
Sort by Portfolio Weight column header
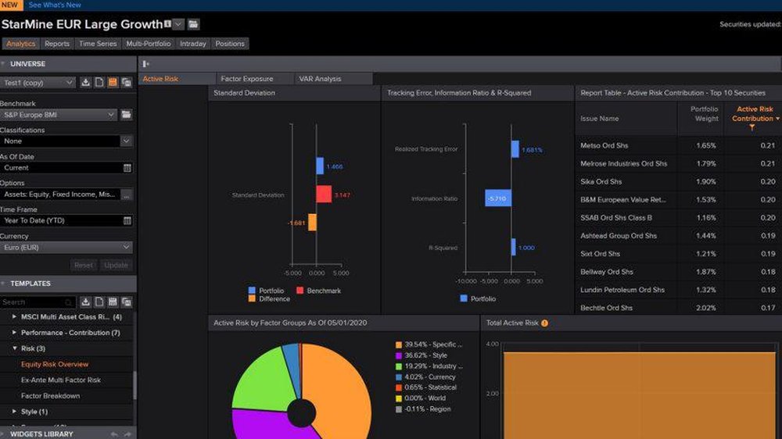(x=705, y=113)
